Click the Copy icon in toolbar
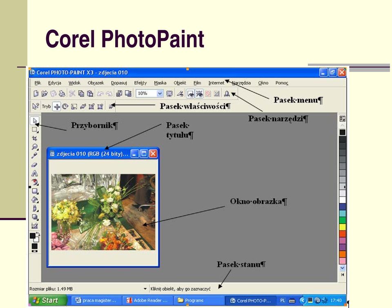The height and width of the screenshot is (308, 392). (x=81, y=94)
